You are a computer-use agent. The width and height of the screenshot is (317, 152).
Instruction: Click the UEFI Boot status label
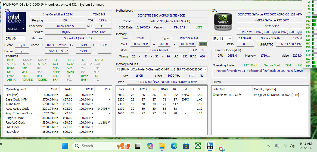point(251,65)
